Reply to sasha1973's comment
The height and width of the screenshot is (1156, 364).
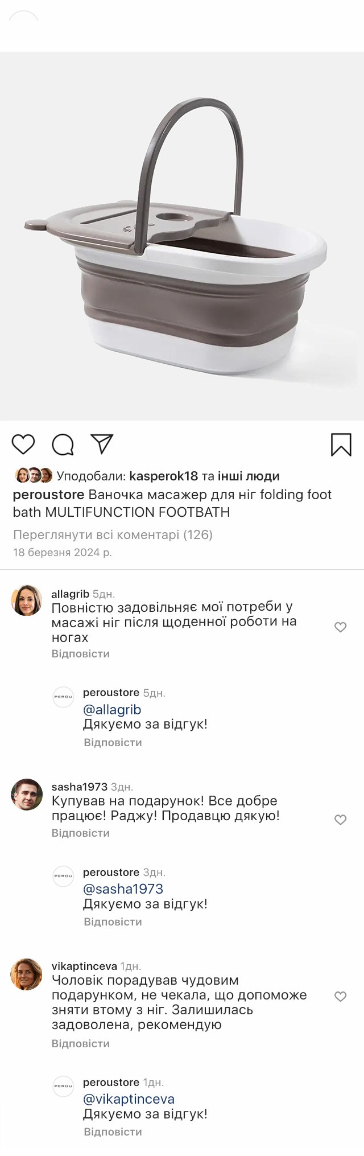coord(80,833)
